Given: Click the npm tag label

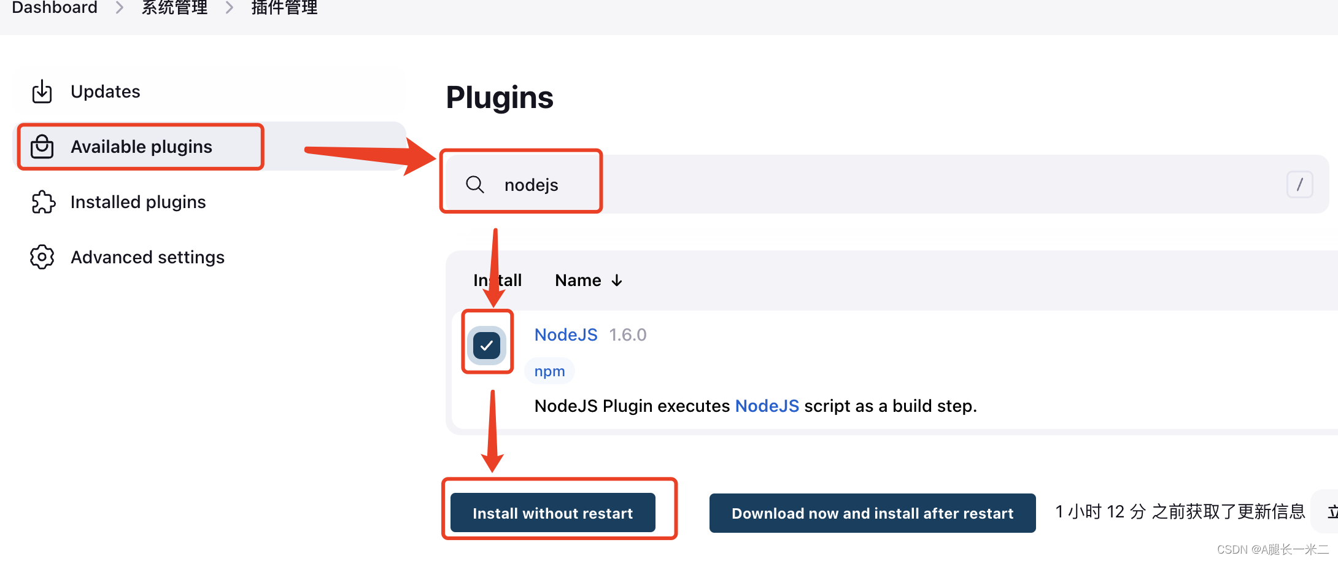Looking at the screenshot, I should [x=549, y=371].
